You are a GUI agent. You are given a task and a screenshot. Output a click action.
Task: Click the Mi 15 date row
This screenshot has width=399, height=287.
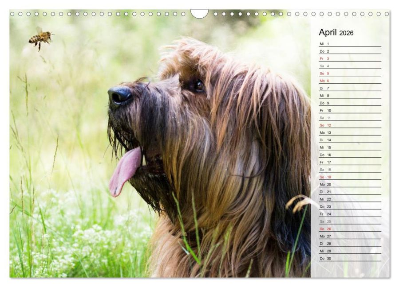(x=350, y=147)
